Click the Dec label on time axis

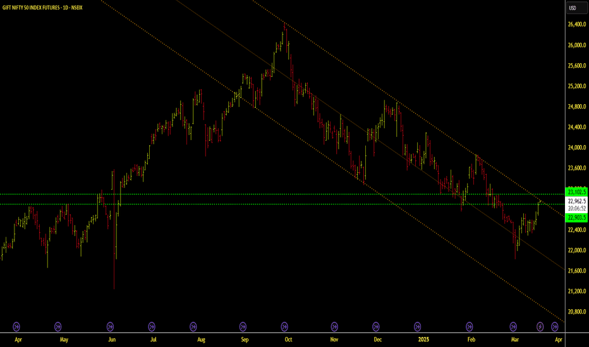pos(377,339)
